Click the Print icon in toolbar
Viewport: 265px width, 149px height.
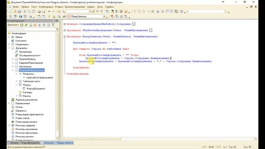[39, 12]
